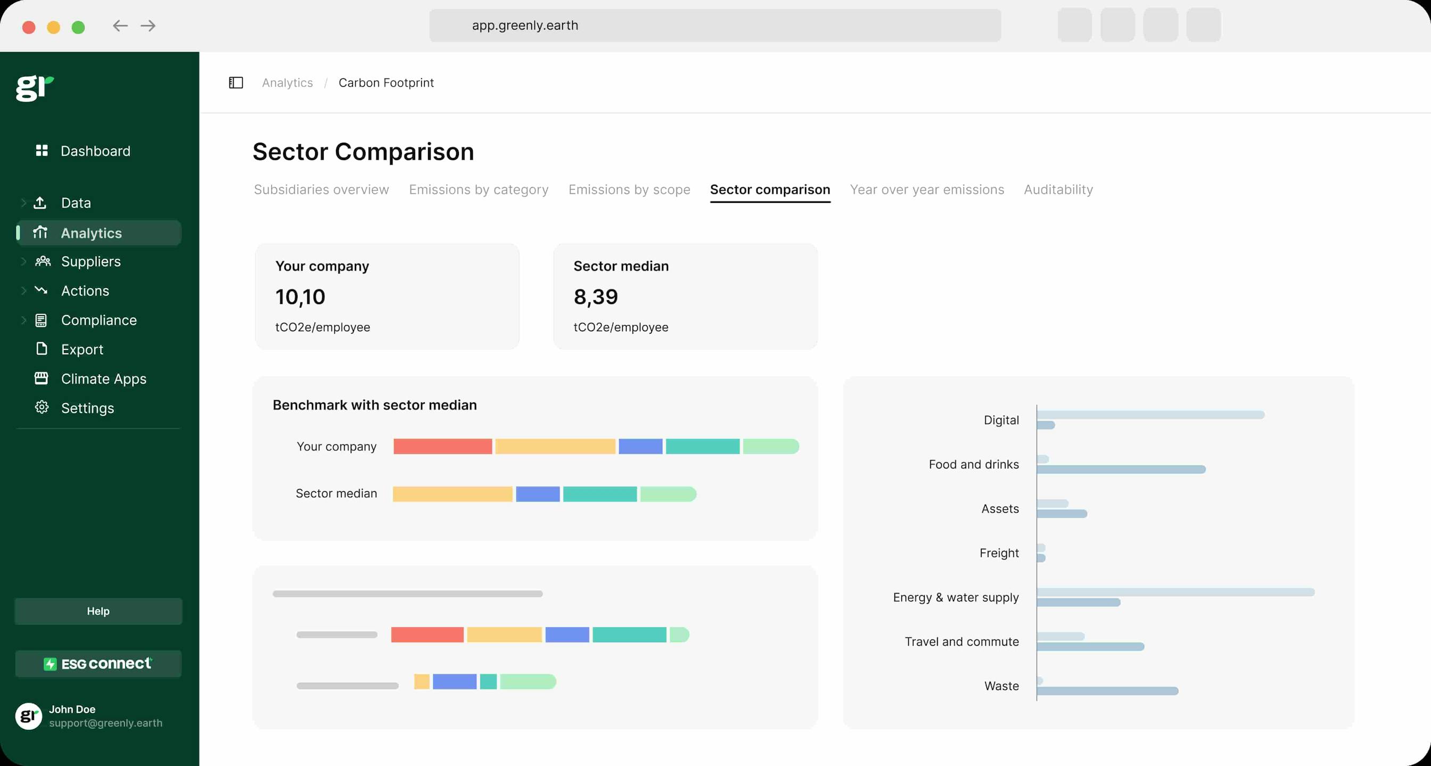Image resolution: width=1431 pixels, height=766 pixels.
Task: Open Year over year emissions tab
Action: (927, 190)
